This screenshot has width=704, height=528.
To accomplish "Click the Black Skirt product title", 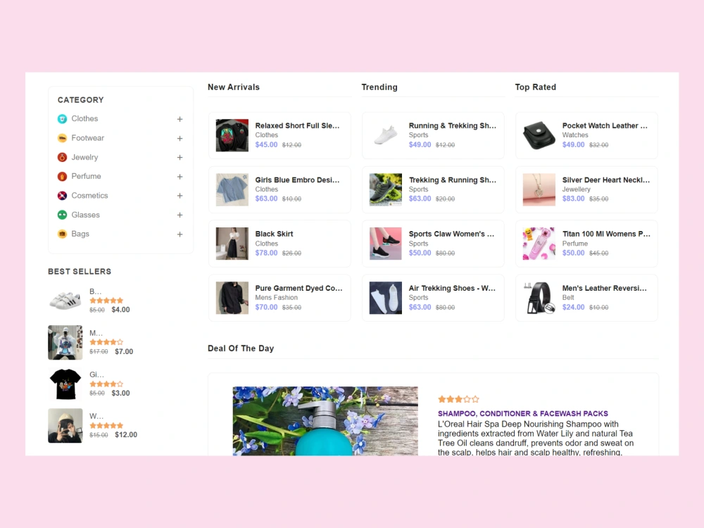I will coord(274,234).
